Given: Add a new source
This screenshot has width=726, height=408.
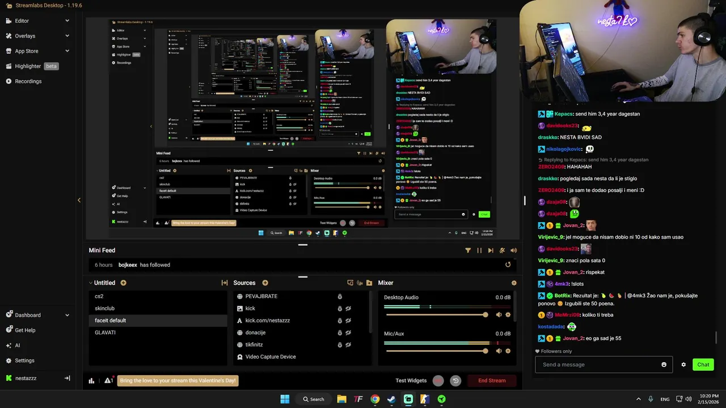Looking at the screenshot, I should tap(265, 283).
